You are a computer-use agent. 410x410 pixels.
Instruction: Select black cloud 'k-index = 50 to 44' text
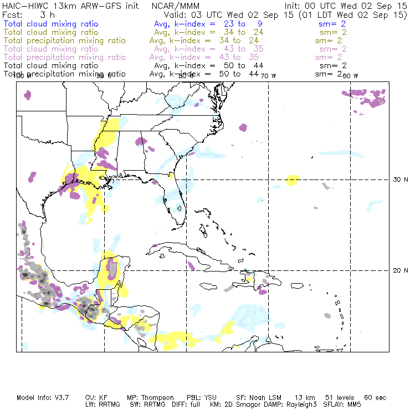[219, 65]
